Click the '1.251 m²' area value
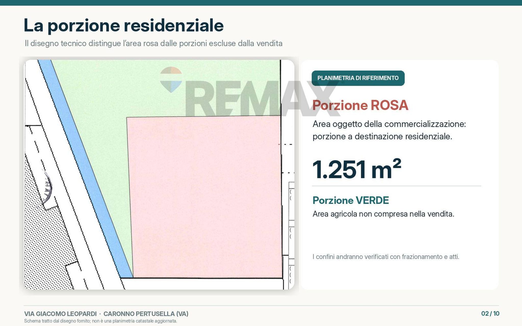Viewport: 522px width, 326px height. [357, 169]
